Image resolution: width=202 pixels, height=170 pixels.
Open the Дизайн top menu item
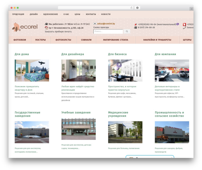[34, 14]
